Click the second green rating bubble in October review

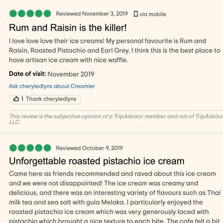22,148
